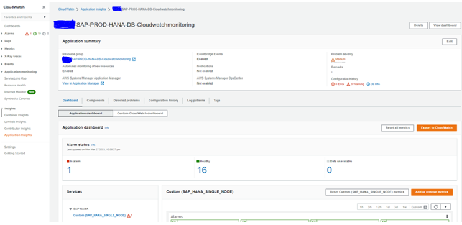
Task: Open View in Application Manager link
Action: (81, 83)
